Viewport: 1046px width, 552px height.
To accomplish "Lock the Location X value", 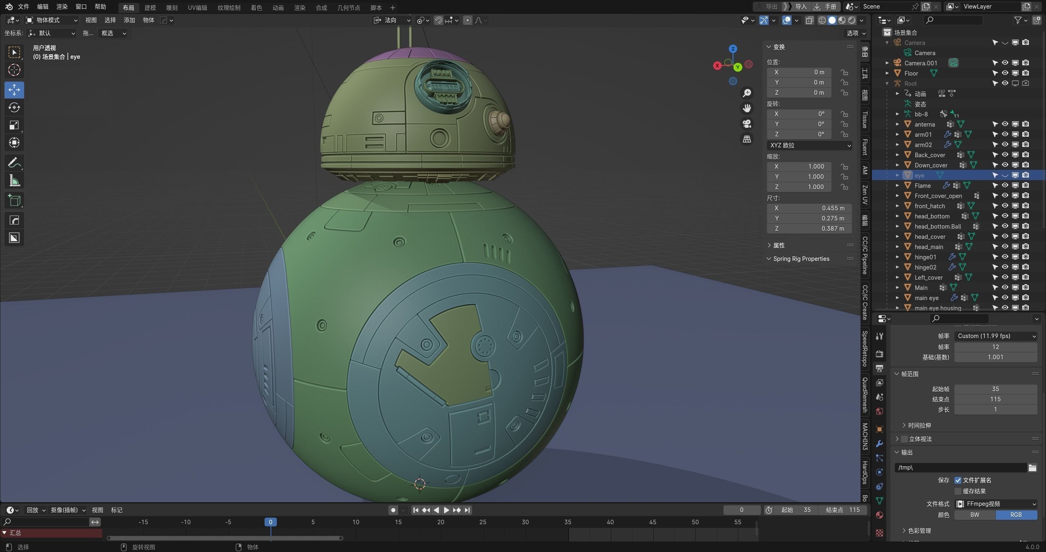I will pos(844,72).
